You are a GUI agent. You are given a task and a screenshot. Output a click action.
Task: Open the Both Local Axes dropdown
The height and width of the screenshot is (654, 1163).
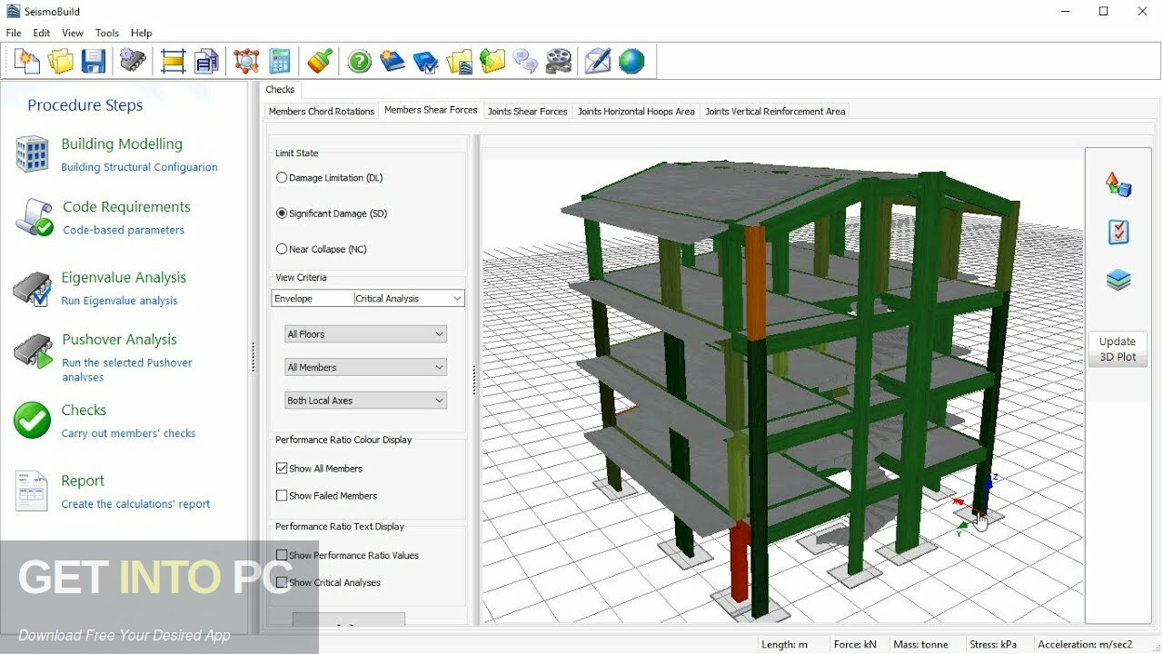(365, 401)
